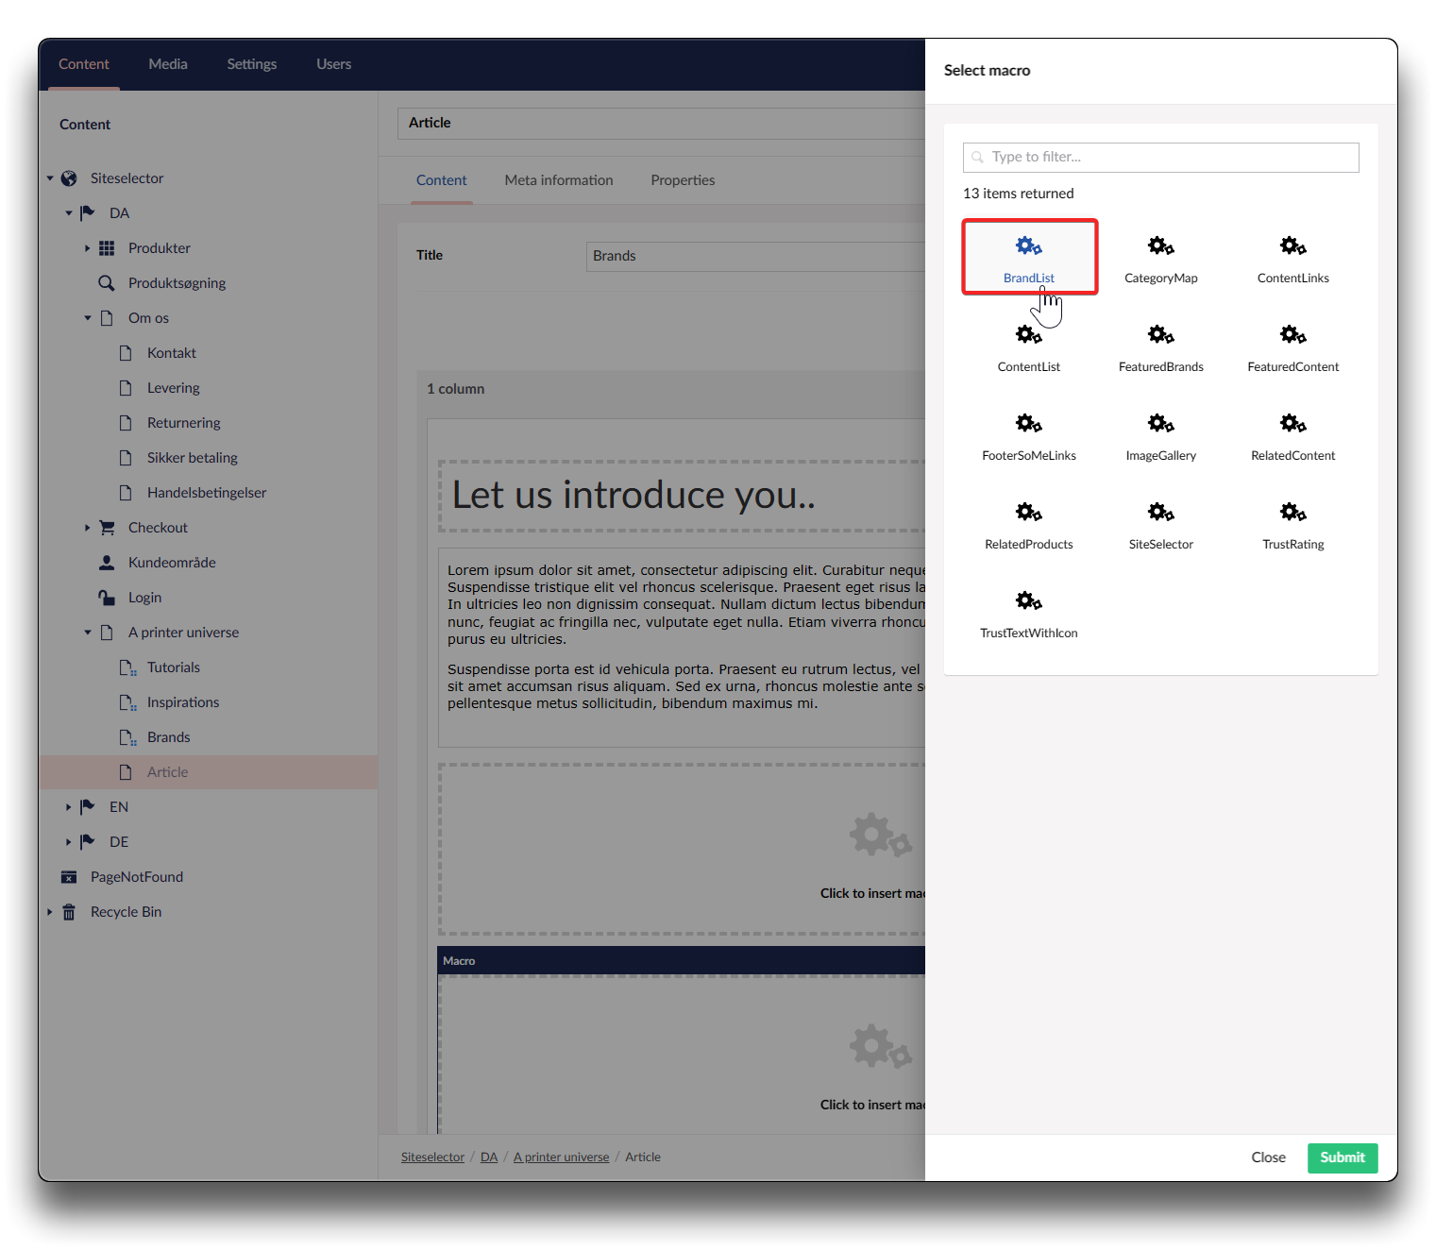Expand the Produkter tree node
Image resolution: width=1436 pixels, height=1250 pixels.
click(x=88, y=248)
